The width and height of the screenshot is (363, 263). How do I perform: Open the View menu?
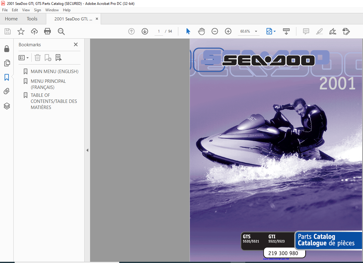[x=26, y=10]
